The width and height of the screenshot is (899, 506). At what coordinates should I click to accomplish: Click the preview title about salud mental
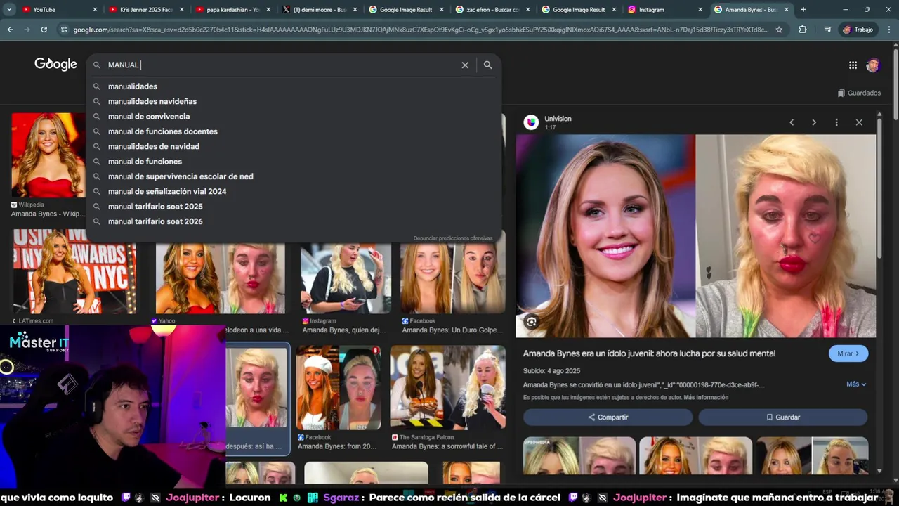649,353
